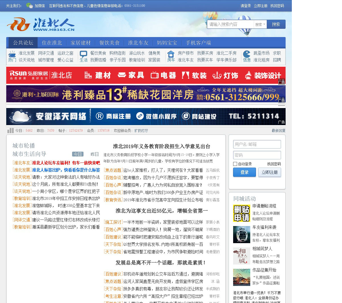Click the 信息 pacman icon

(247, 54)
